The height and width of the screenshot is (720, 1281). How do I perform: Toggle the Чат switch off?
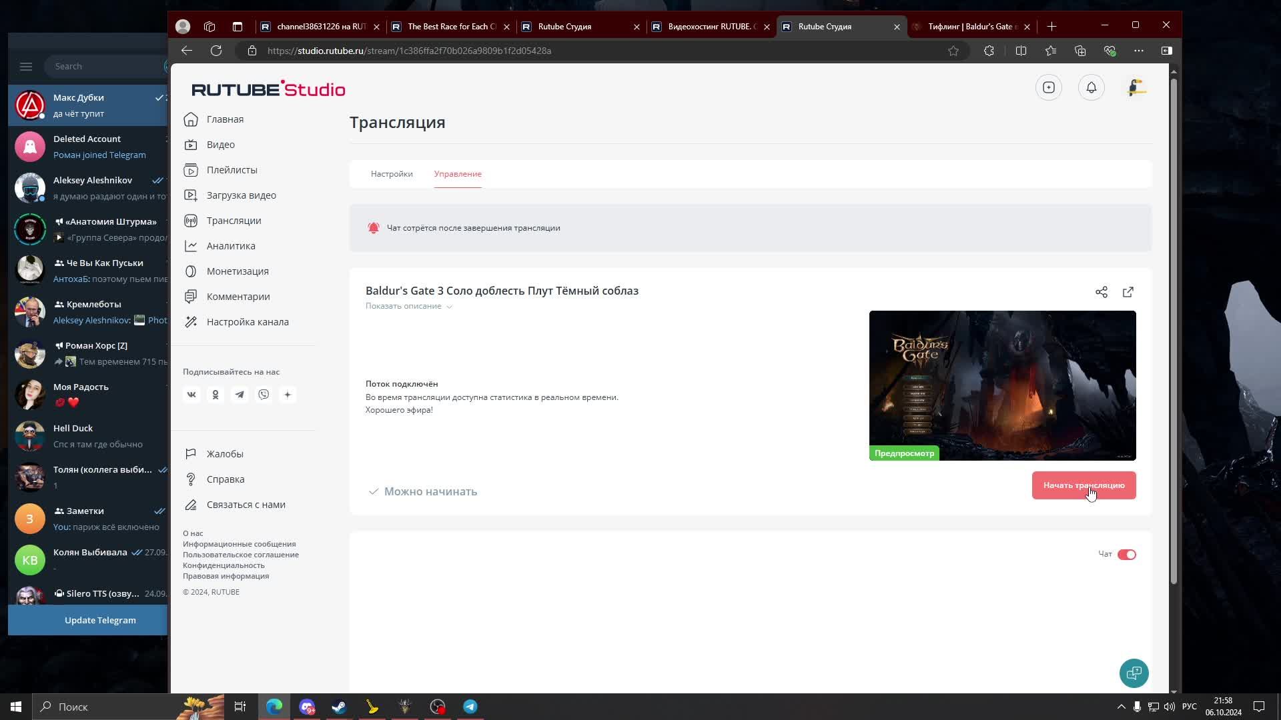(x=1128, y=554)
